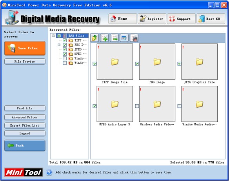Uncheck the TIFF folder in tree

tap(65, 40)
